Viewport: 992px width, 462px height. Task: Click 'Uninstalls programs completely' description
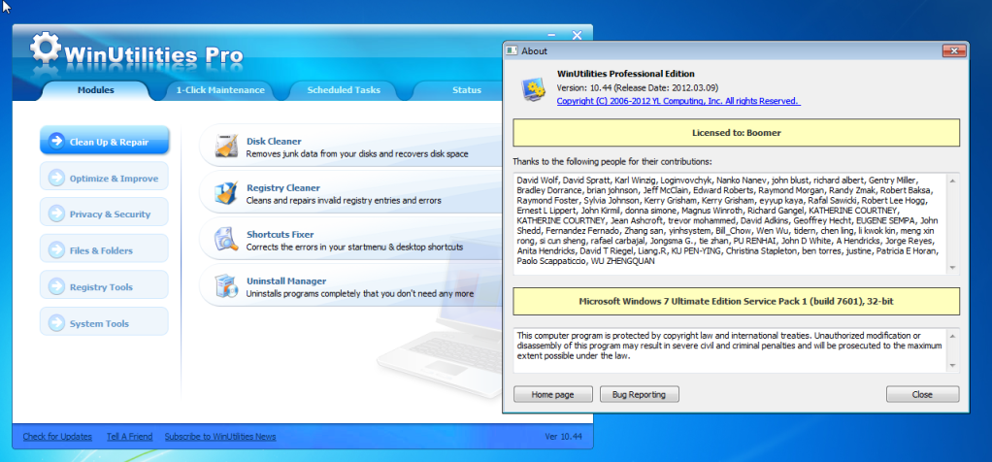(360, 294)
